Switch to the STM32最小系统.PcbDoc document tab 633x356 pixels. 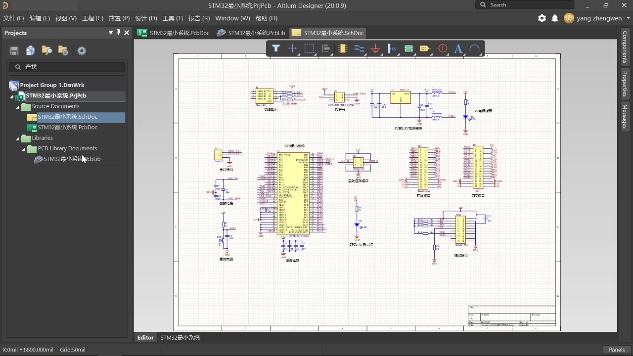(174, 33)
